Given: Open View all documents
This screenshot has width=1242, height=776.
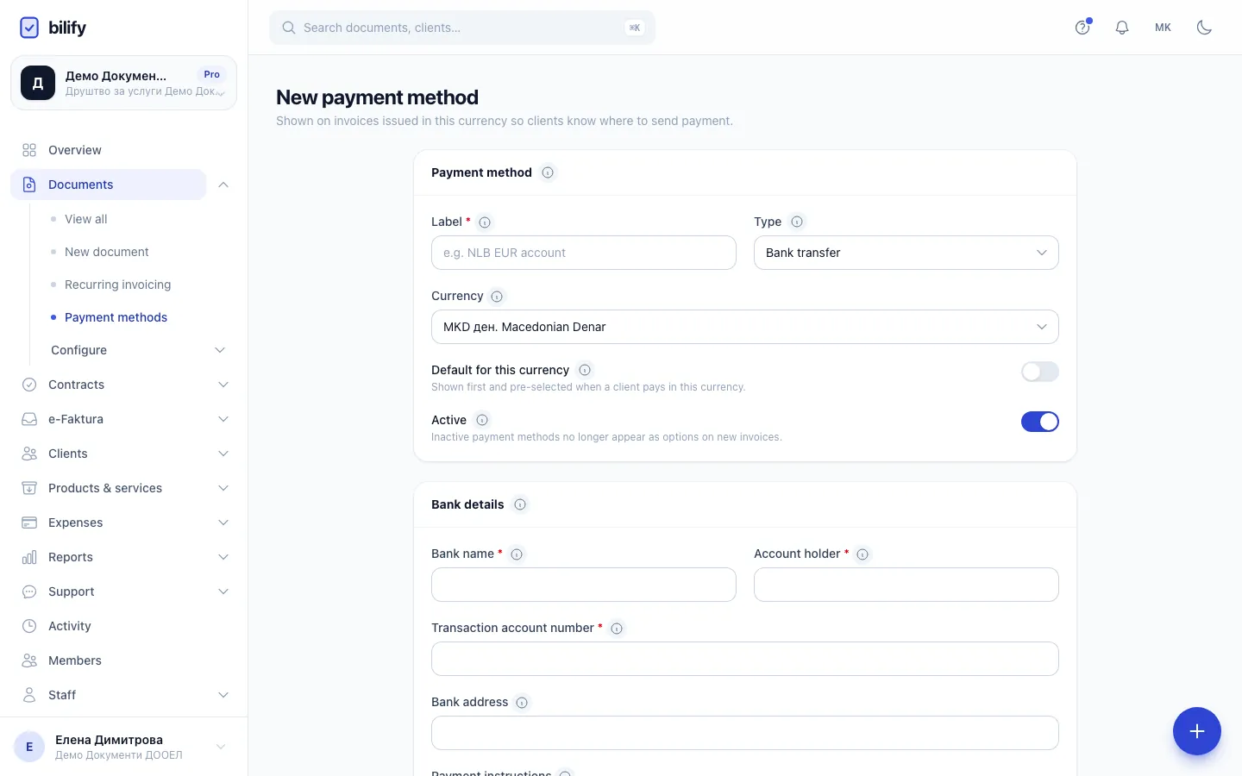Looking at the screenshot, I should click(86, 219).
